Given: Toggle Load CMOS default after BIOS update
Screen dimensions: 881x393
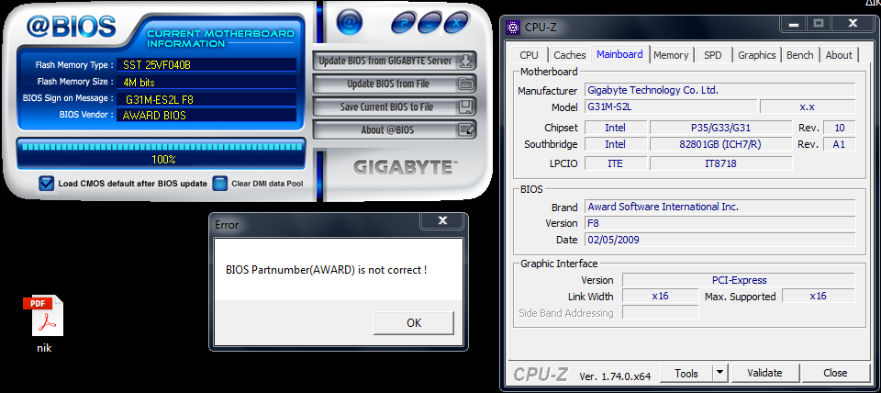Looking at the screenshot, I should [46, 184].
